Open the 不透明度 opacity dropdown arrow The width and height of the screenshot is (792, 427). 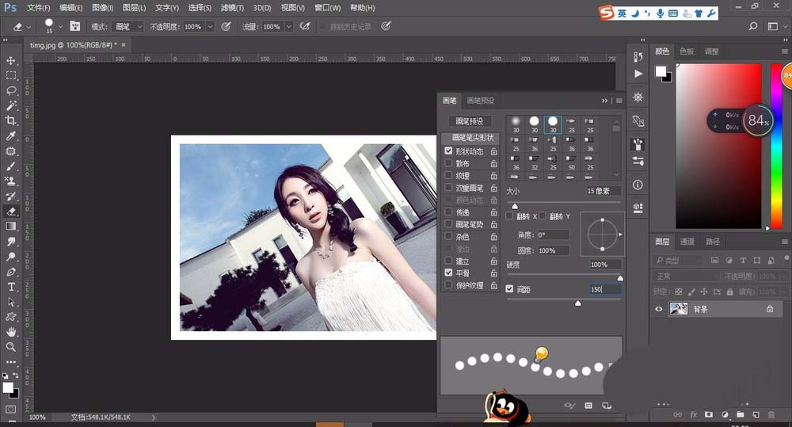pos(210,26)
